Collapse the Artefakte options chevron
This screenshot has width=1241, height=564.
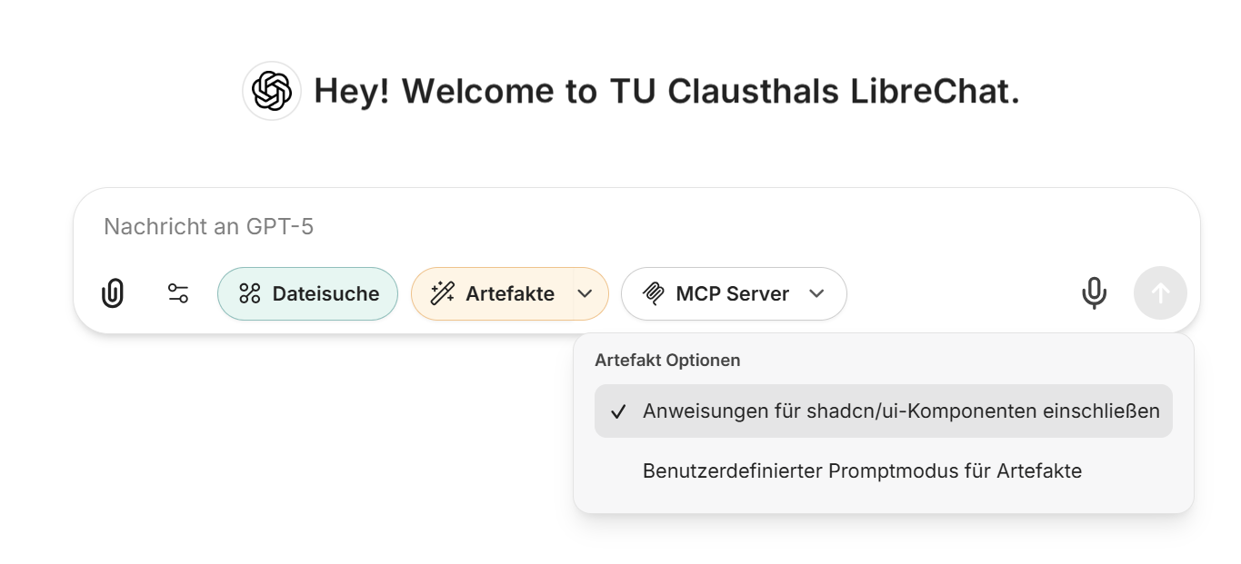point(586,293)
